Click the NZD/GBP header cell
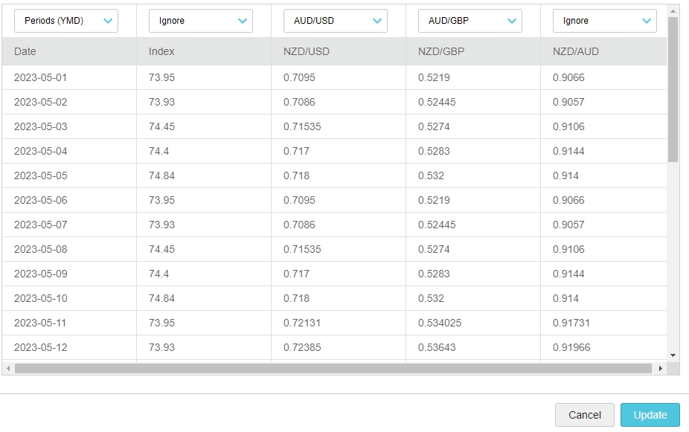 (472, 51)
